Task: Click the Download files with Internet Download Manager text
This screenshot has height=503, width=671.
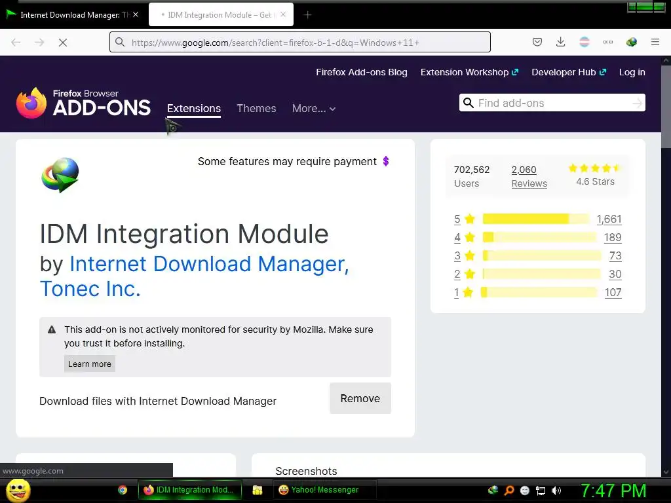Action: coord(158,401)
